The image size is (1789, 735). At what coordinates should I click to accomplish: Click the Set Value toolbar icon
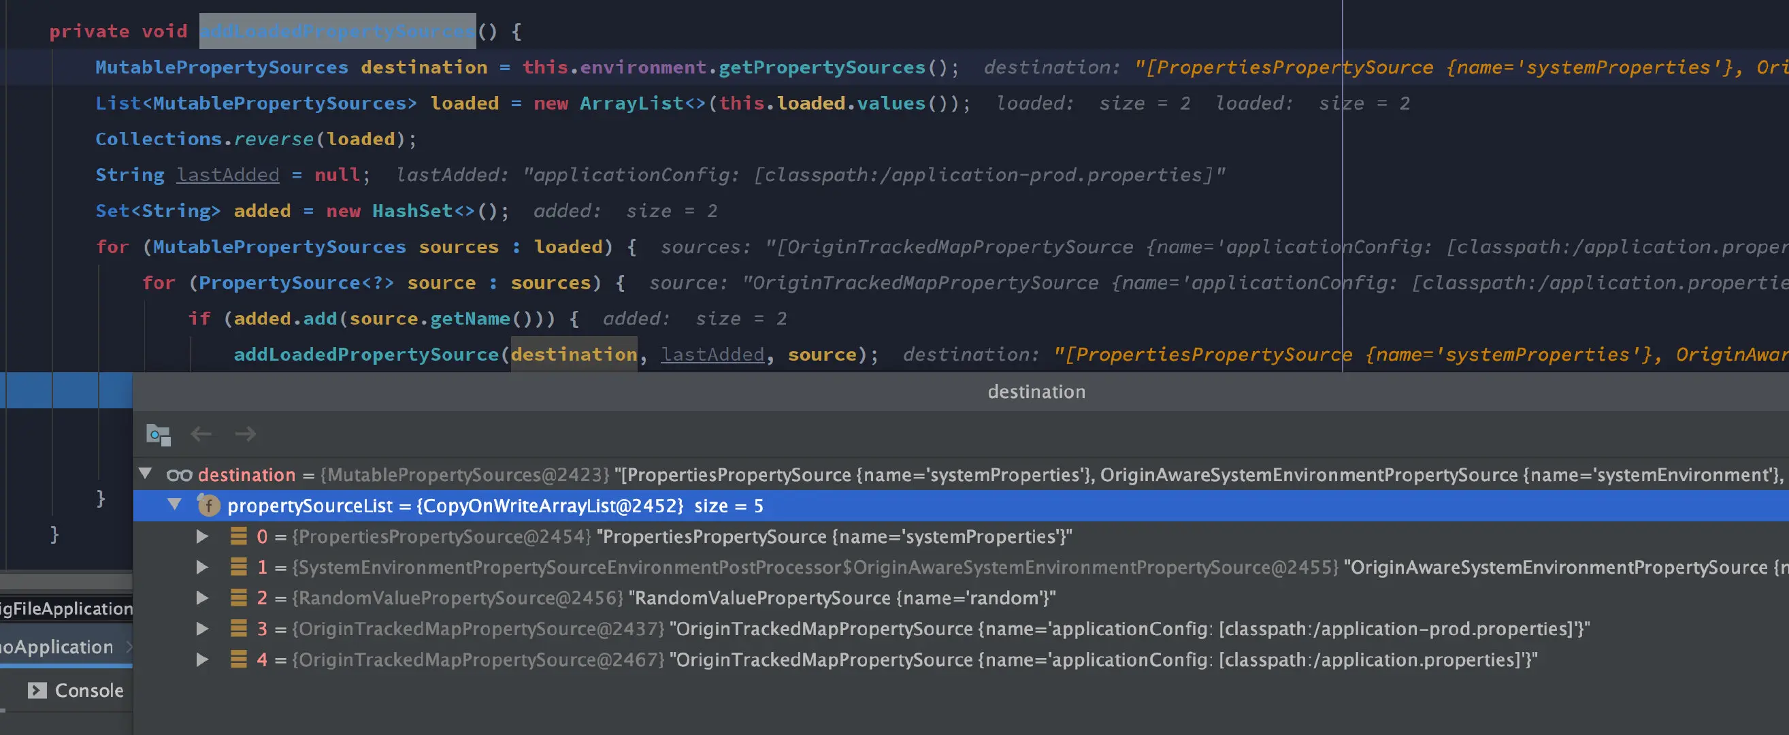point(159,435)
